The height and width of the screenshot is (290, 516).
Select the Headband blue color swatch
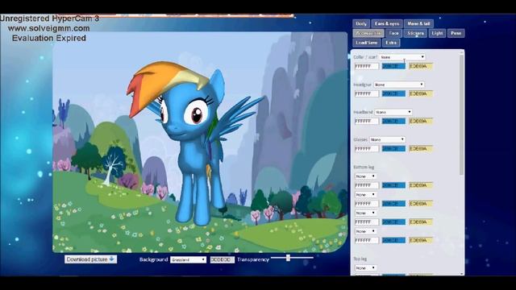tap(393, 122)
